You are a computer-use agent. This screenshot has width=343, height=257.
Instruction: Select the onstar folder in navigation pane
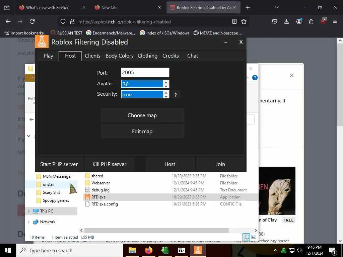[x=49, y=184]
